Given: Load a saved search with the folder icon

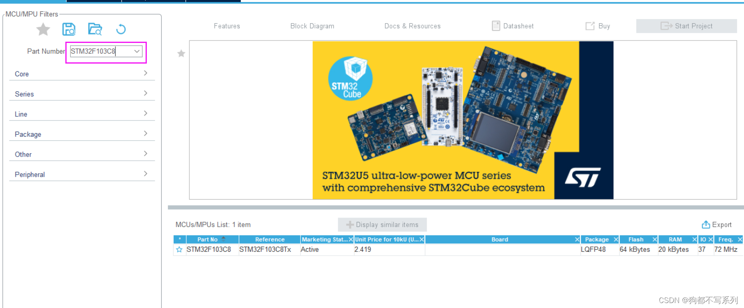Looking at the screenshot, I should tap(95, 29).
